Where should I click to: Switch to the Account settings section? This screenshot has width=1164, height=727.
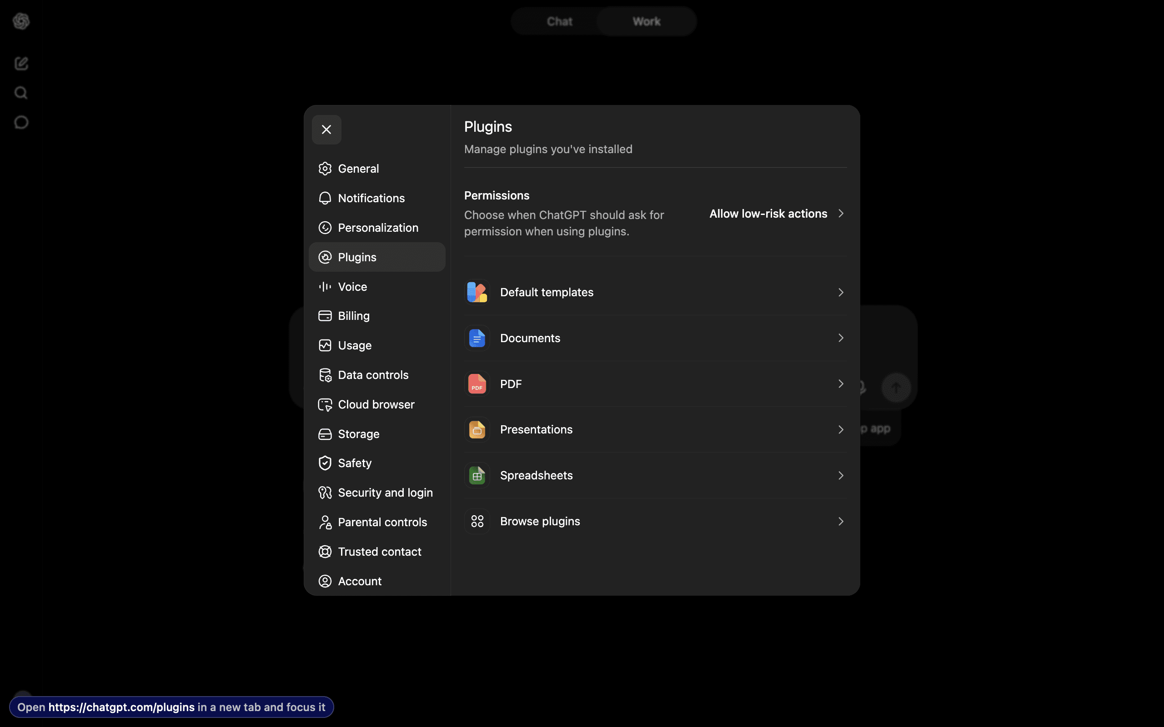[377, 581]
